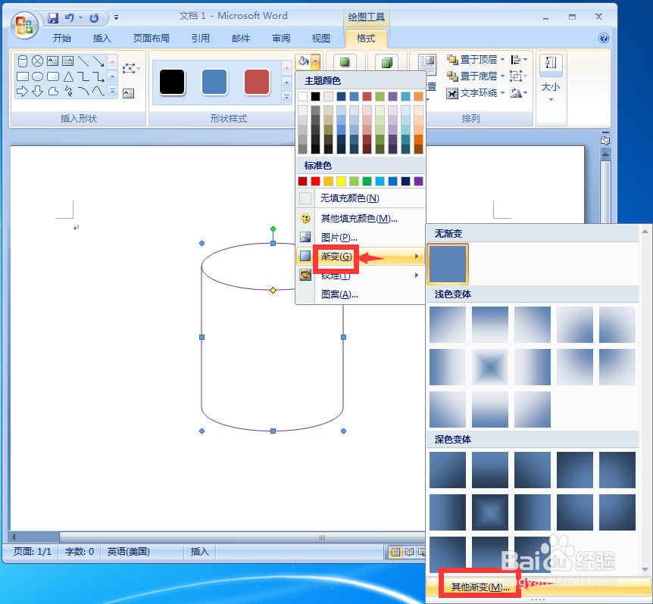Switch to Full Screen Reading view
This screenshot has height=604, width=653.
pos(410,552)
